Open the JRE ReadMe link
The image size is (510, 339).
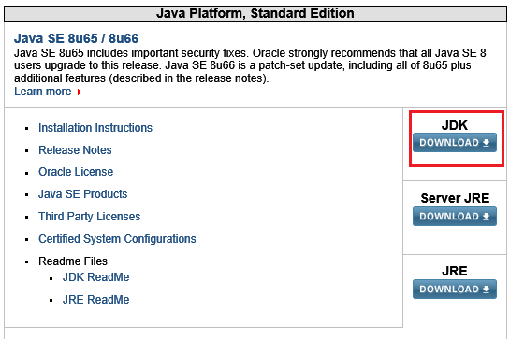pos(96,300)
